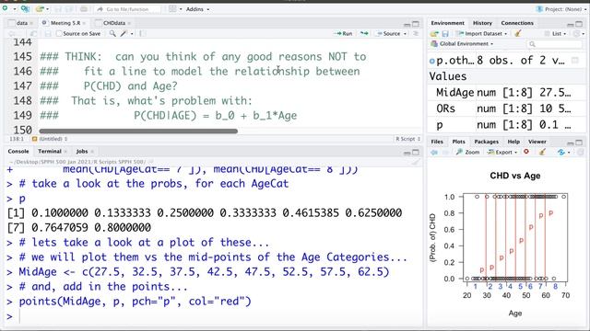The height and width of the screenshot is (331, 590).
Task: Switch to the Terminal tab
Action: (x=49, y=151)
